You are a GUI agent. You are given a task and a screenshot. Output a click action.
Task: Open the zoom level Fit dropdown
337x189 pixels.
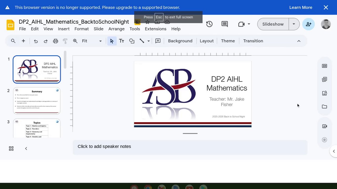[92, 41]
